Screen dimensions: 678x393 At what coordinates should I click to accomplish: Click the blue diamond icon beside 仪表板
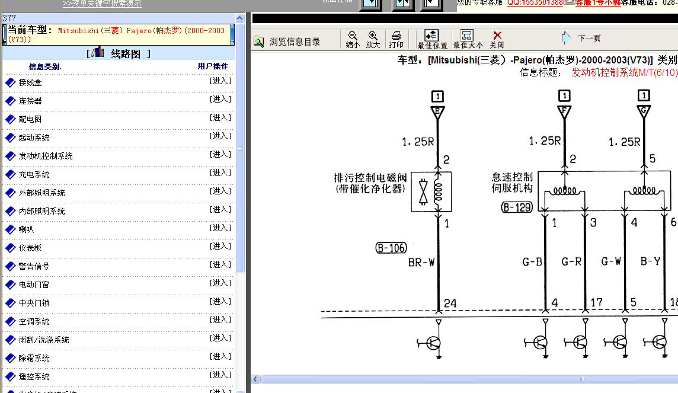click(x=11, y=248)
